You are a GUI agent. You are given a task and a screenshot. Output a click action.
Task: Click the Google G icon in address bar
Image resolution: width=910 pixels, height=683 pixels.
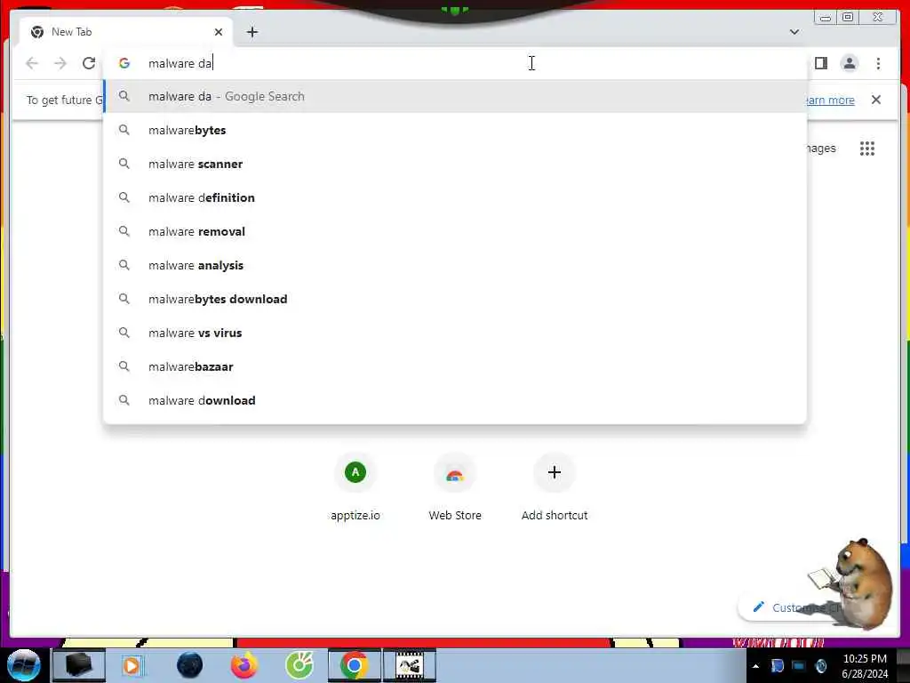pos(124,63)
